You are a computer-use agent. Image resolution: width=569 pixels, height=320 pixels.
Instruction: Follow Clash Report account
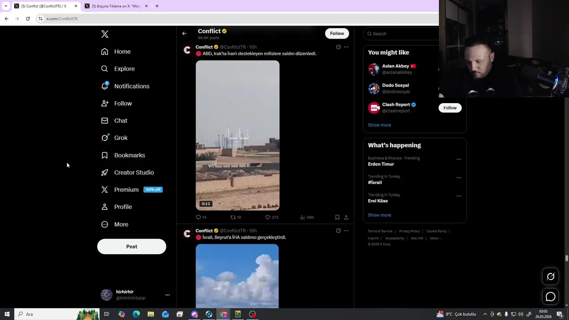(x=450, y=108)
